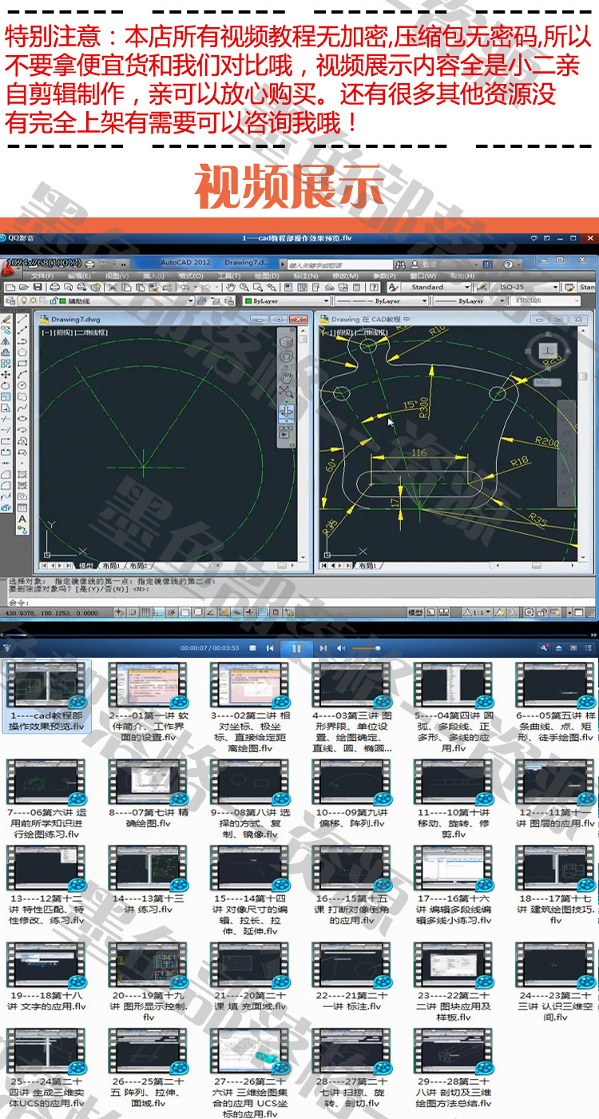Click the Pan hand icon in standard toolbar

click(230, 286)
